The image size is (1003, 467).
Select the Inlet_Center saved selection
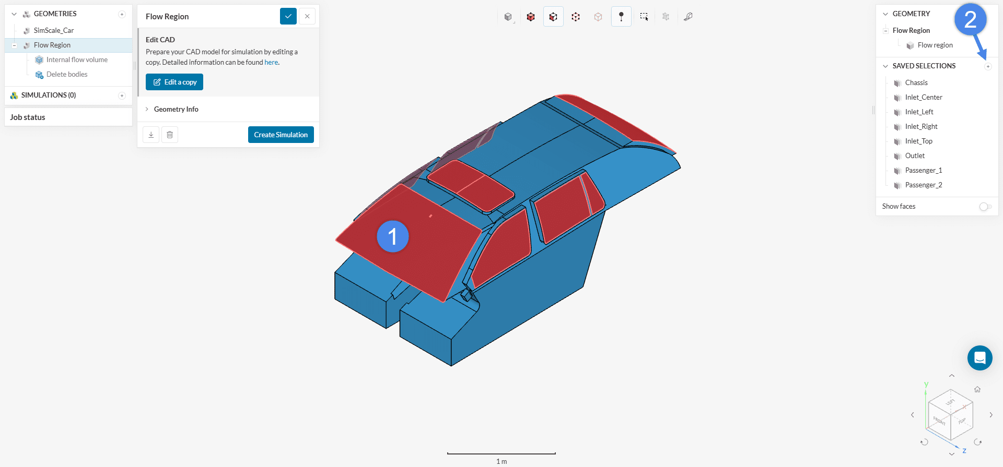[923, 98]
